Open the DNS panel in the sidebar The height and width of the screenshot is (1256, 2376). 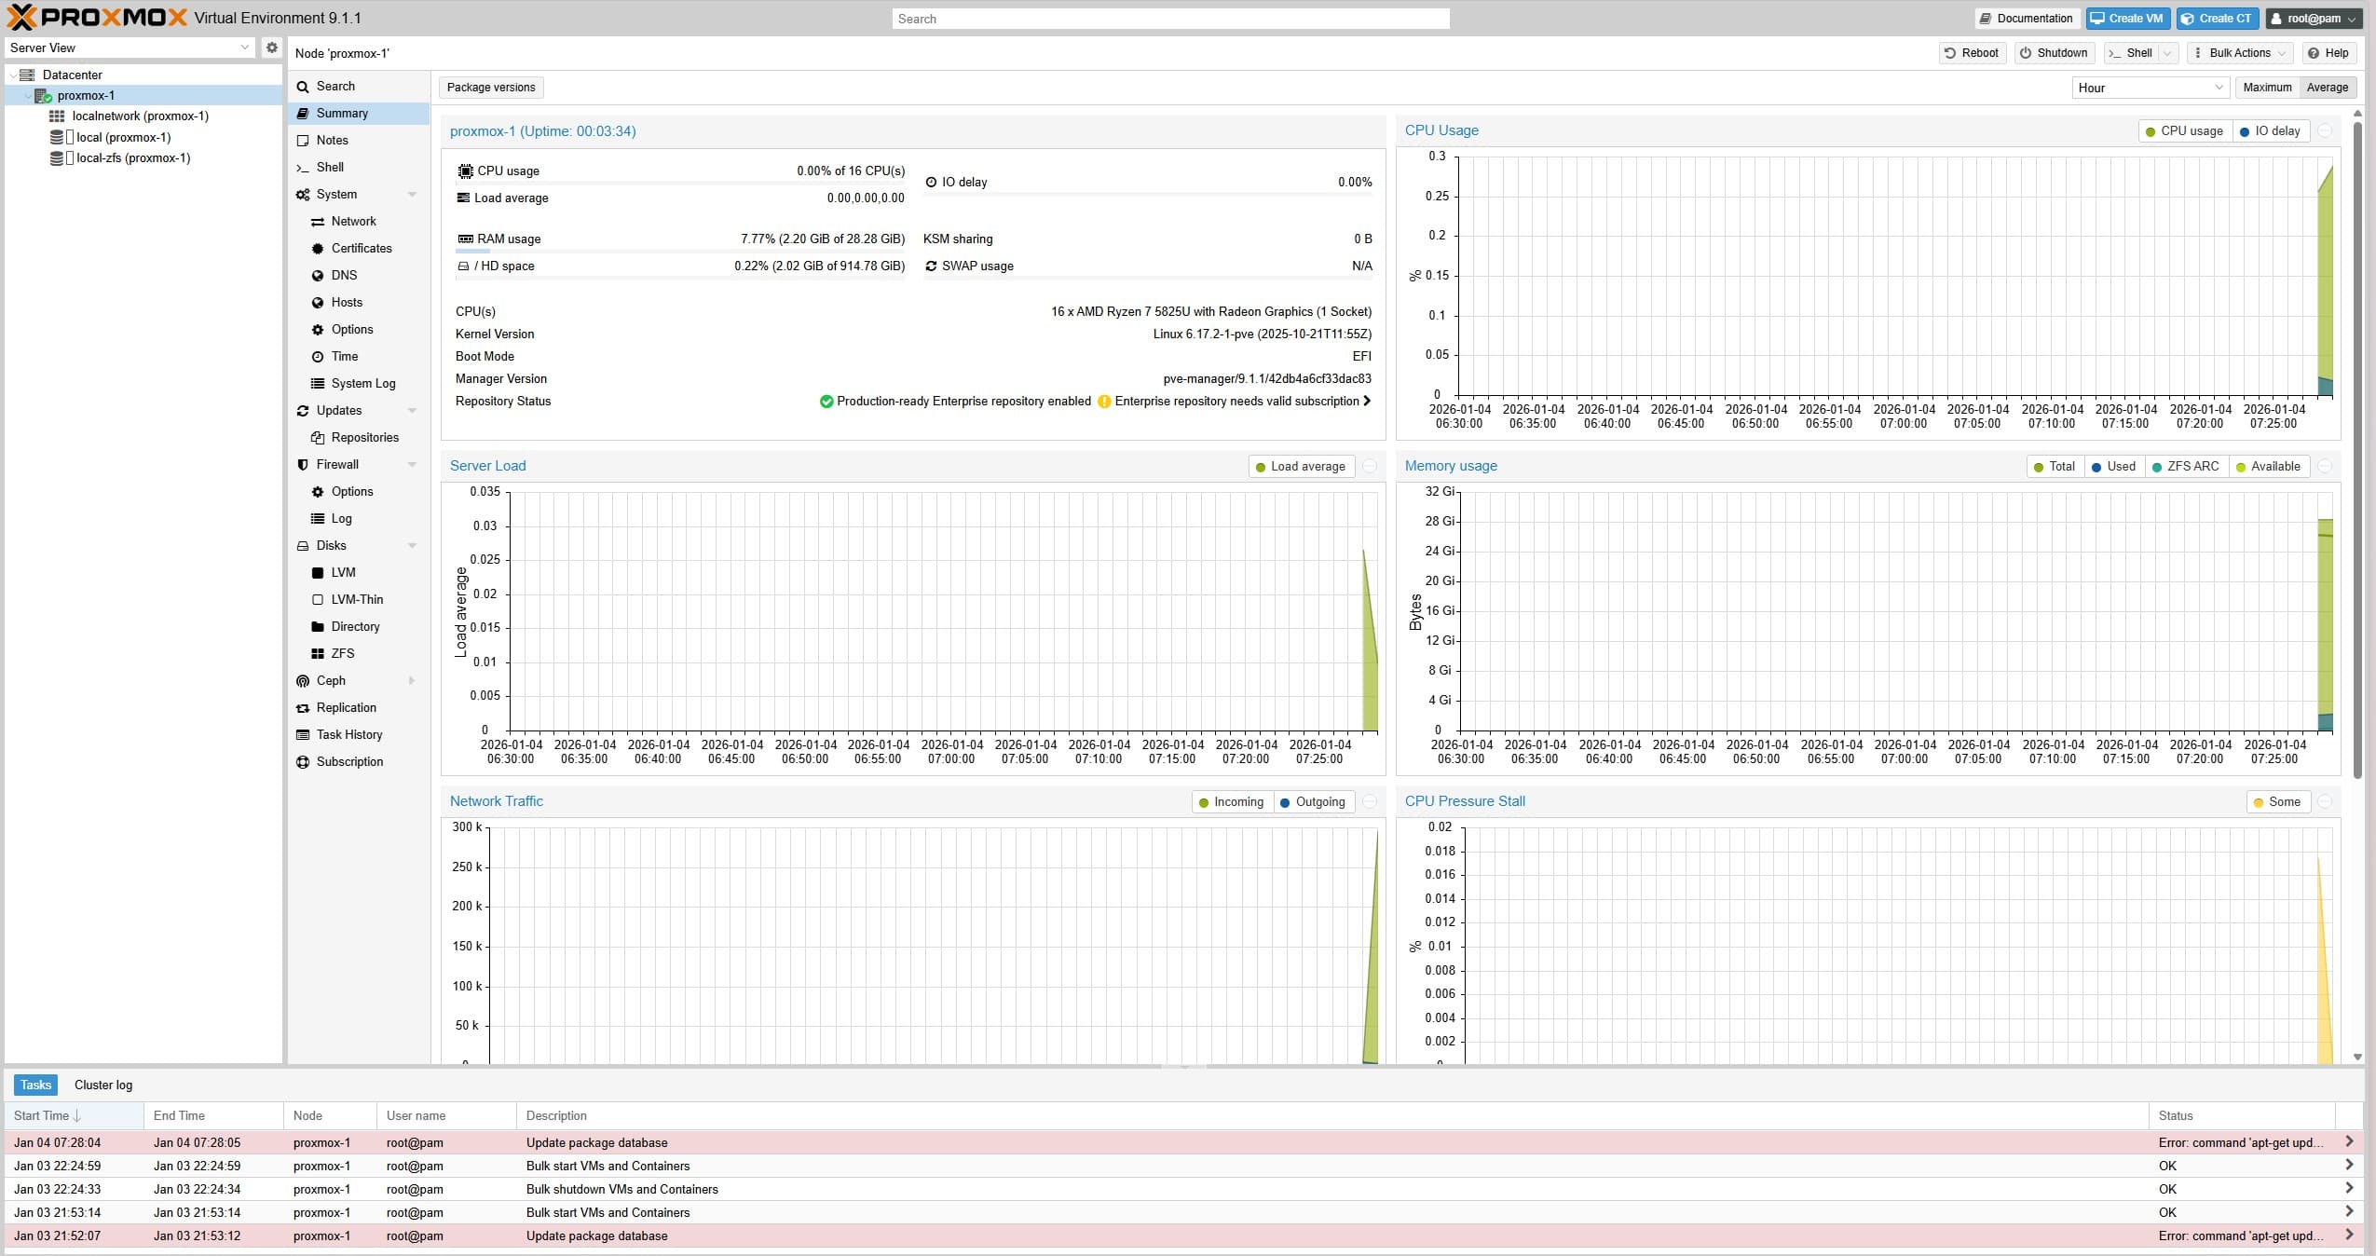[x=341, y=275]
